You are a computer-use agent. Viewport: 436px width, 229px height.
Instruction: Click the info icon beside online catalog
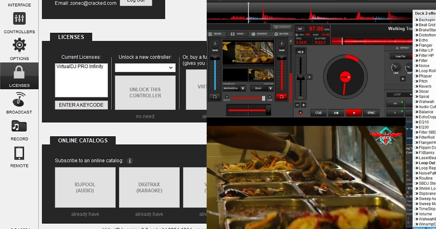[130, 161]
